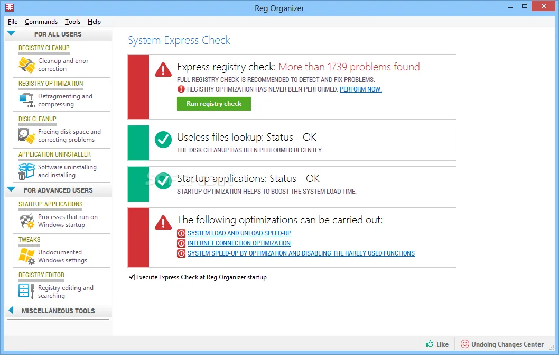The height and width of the screenshot is (355, 559).
Task: Click 'For All Users' section header text
Action: click(x=58, y=34)
